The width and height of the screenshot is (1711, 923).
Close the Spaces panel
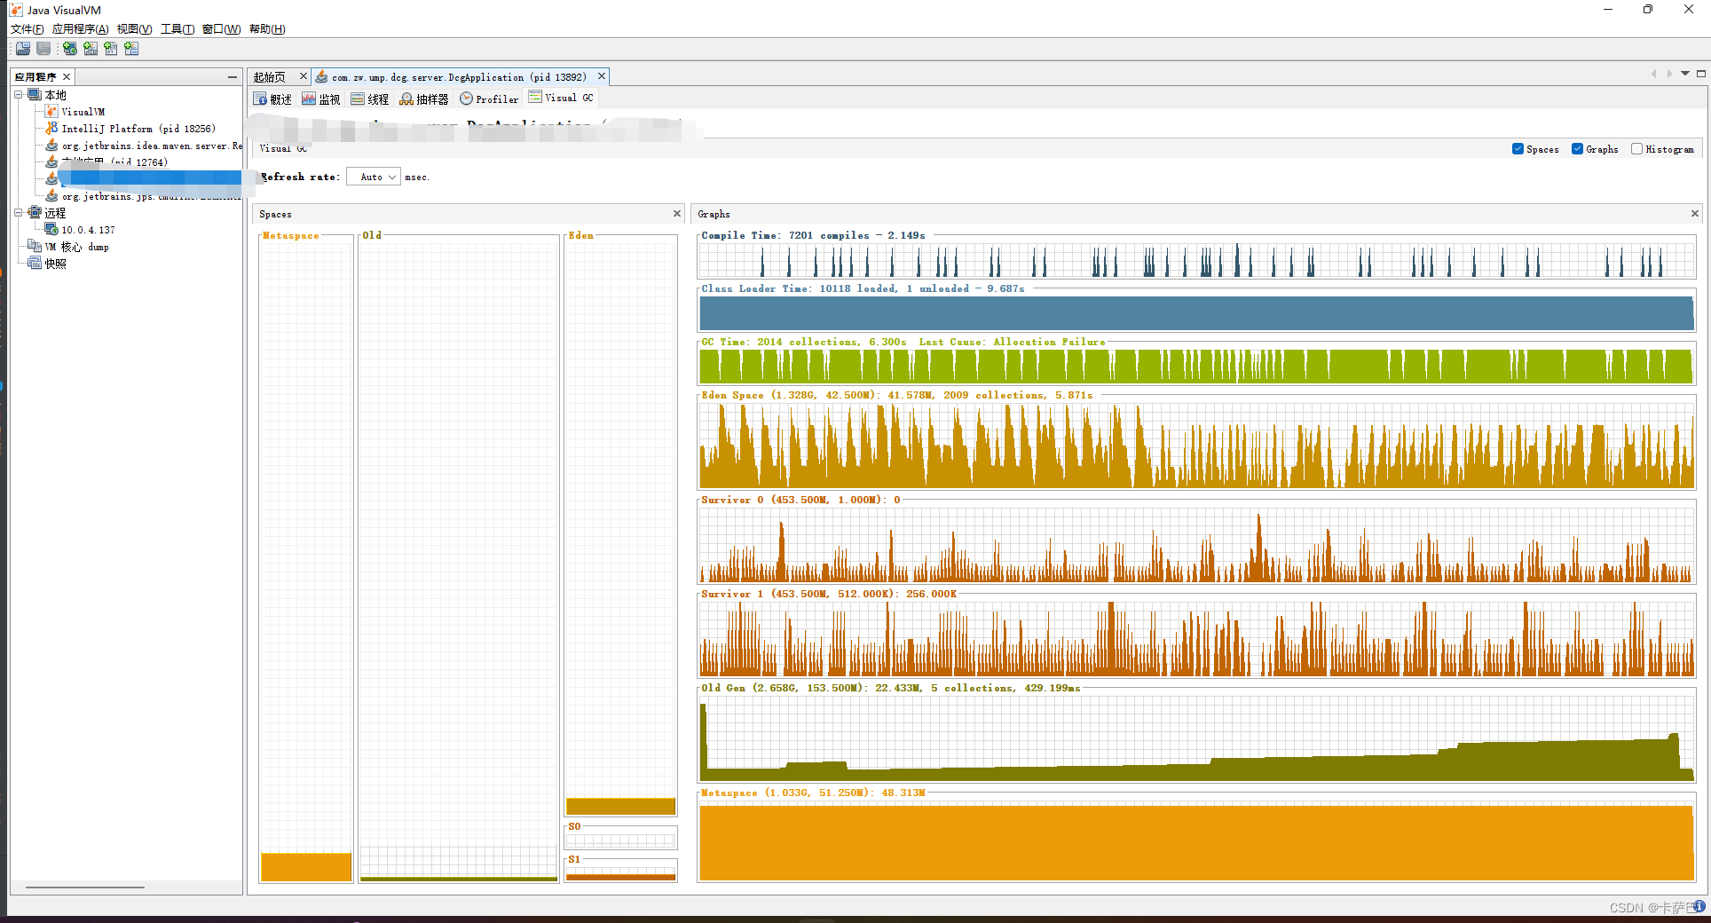(x=677, y=214)
